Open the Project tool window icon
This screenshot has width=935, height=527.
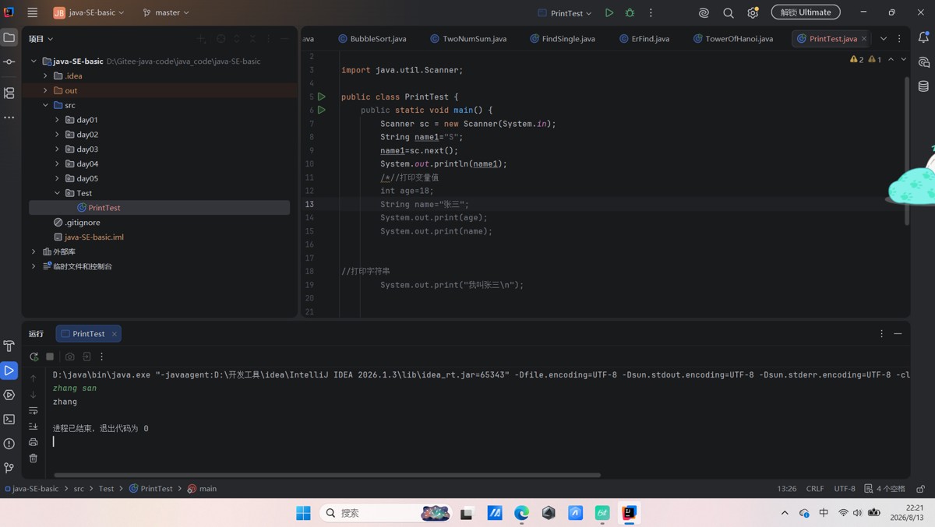pos(9,37)
